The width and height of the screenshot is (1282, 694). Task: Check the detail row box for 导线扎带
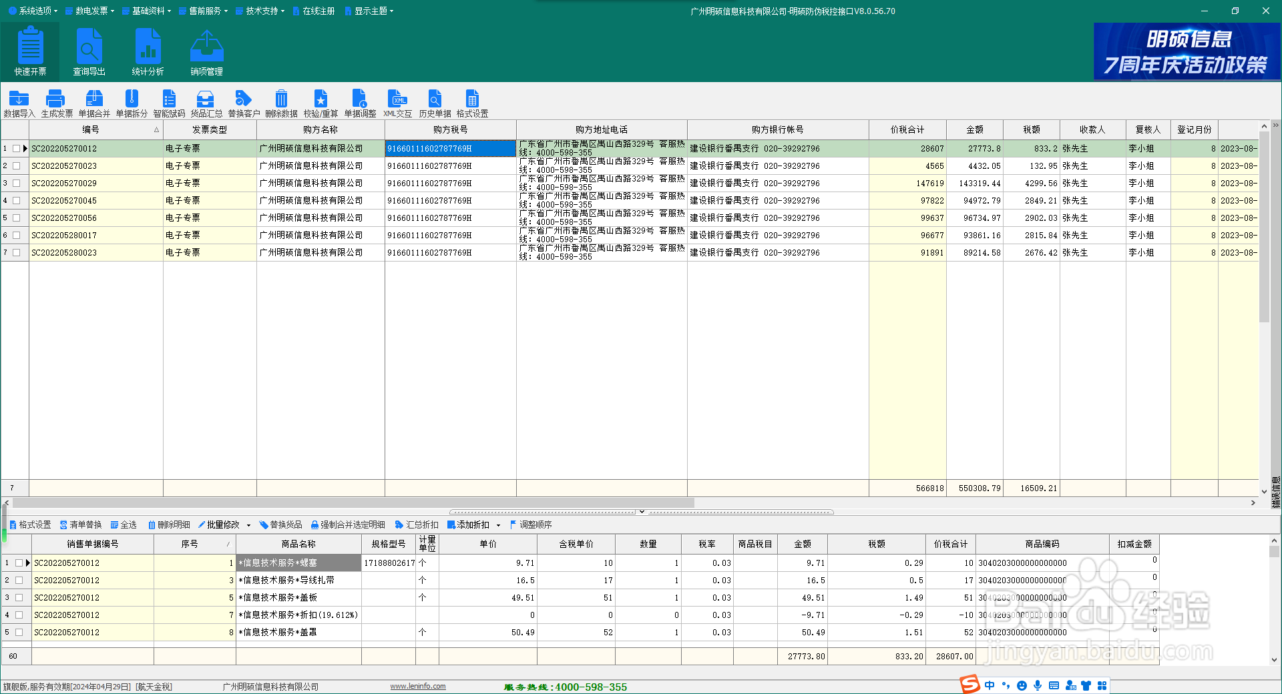click(19, 581)
